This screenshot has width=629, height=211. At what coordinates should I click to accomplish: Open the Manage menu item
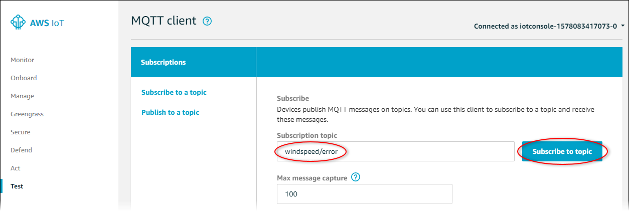coord(23,96)
